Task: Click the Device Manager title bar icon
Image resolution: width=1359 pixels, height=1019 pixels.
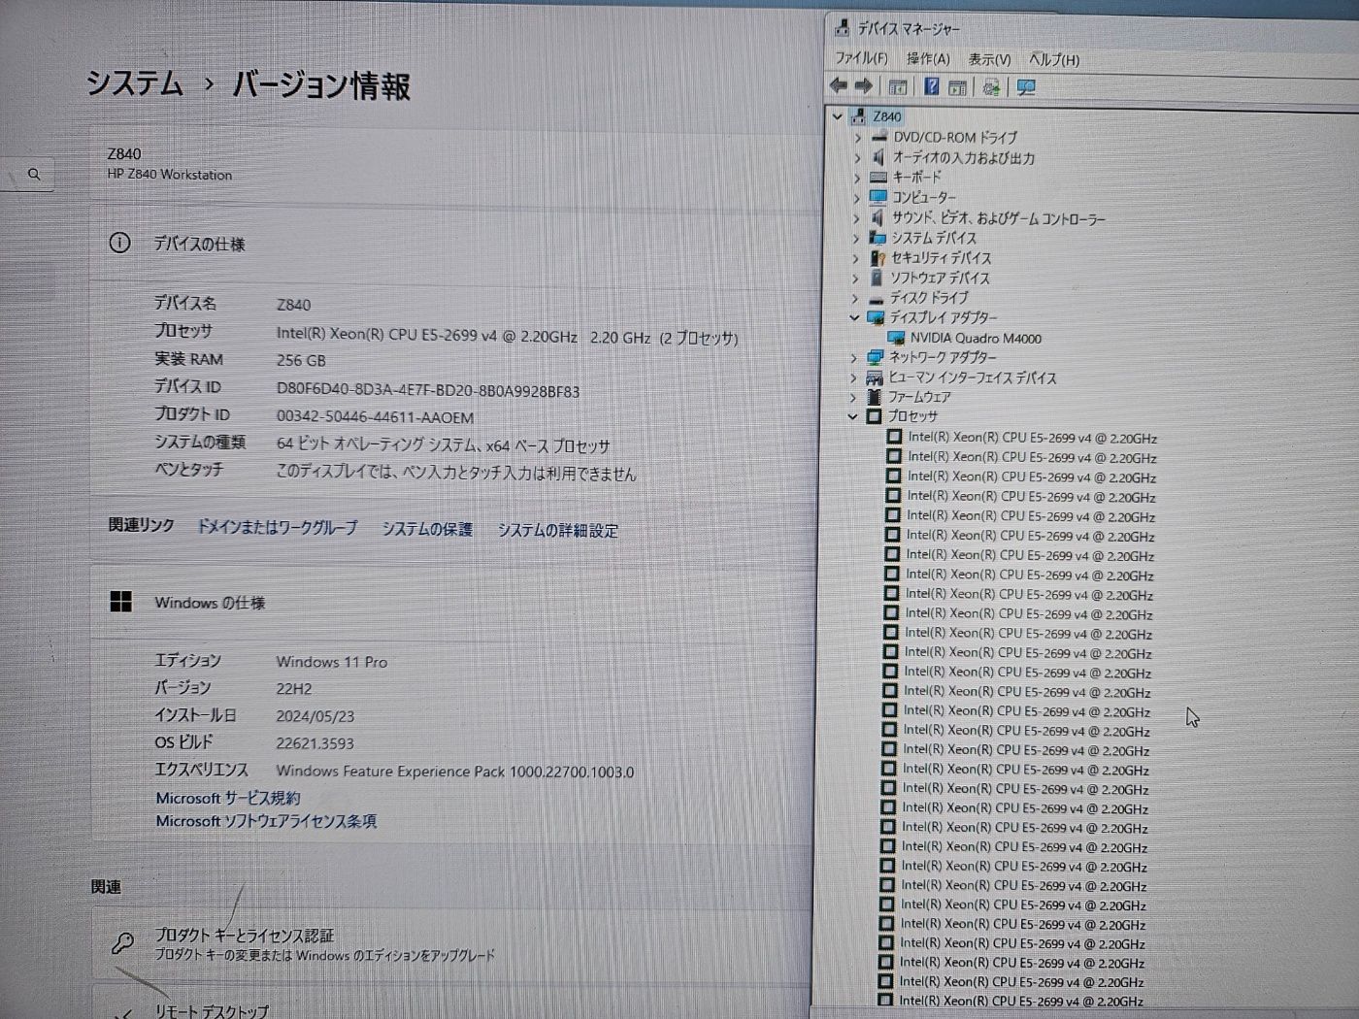Action: coord(842,28)
